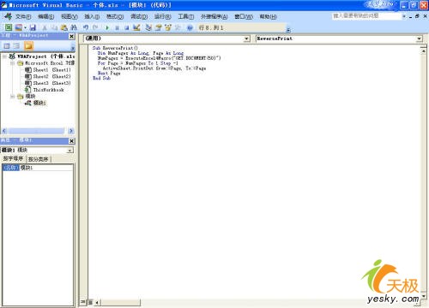Click the help question input box
Viewport: 429px width, 308px height.
[x=366, y=16]
